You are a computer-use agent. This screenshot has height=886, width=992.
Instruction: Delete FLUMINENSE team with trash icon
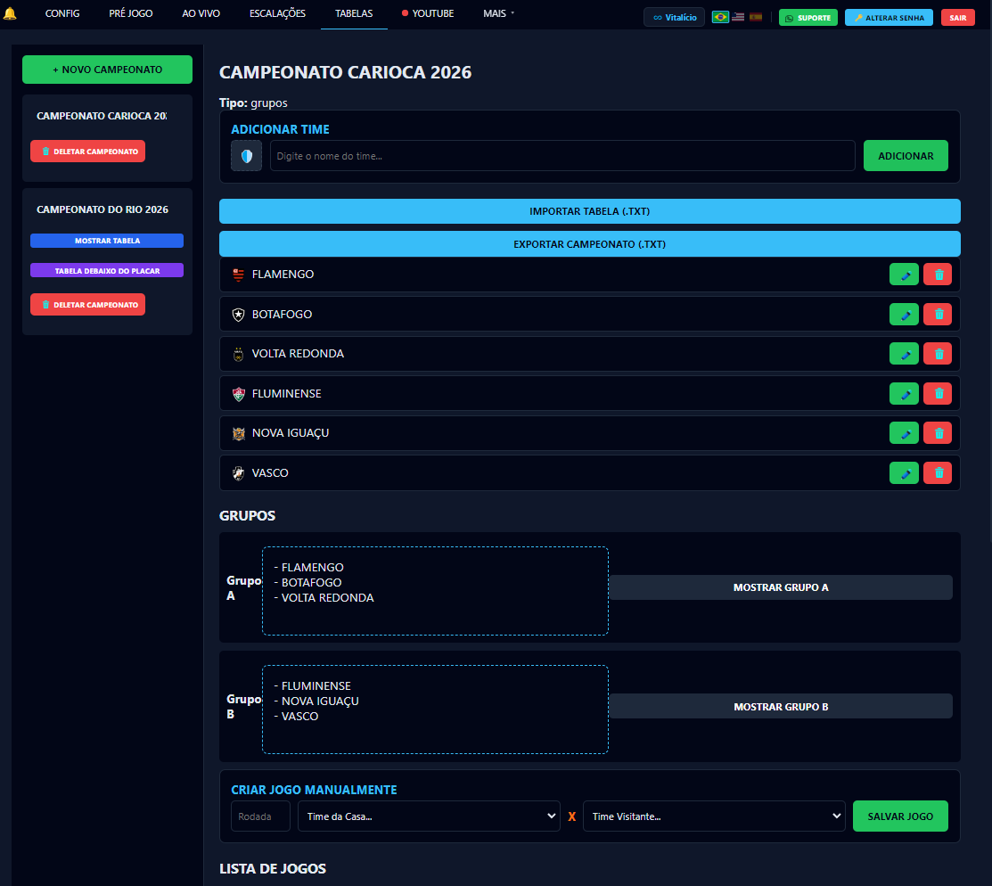tap(938, 394)
